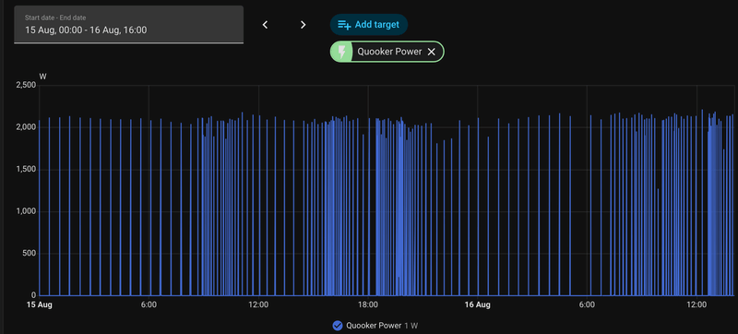Select the Quooker Power chip label
The image size is (738, 334).
click(389, 52)
